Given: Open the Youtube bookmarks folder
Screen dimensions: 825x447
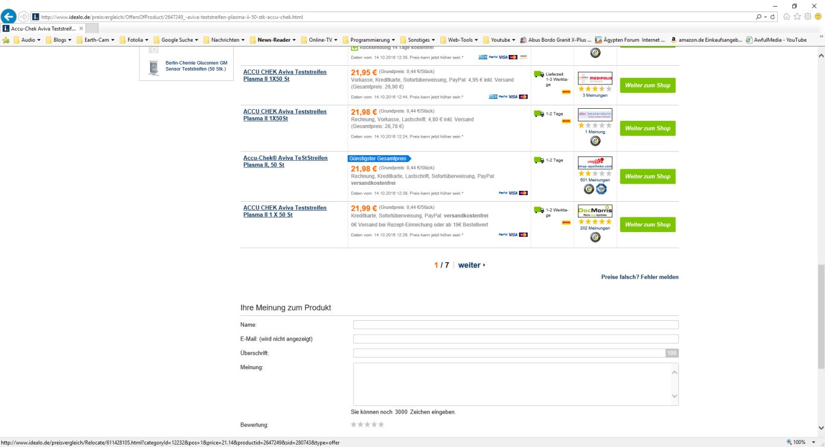Looking at the screenshot, I should click(x=499, y=40).
